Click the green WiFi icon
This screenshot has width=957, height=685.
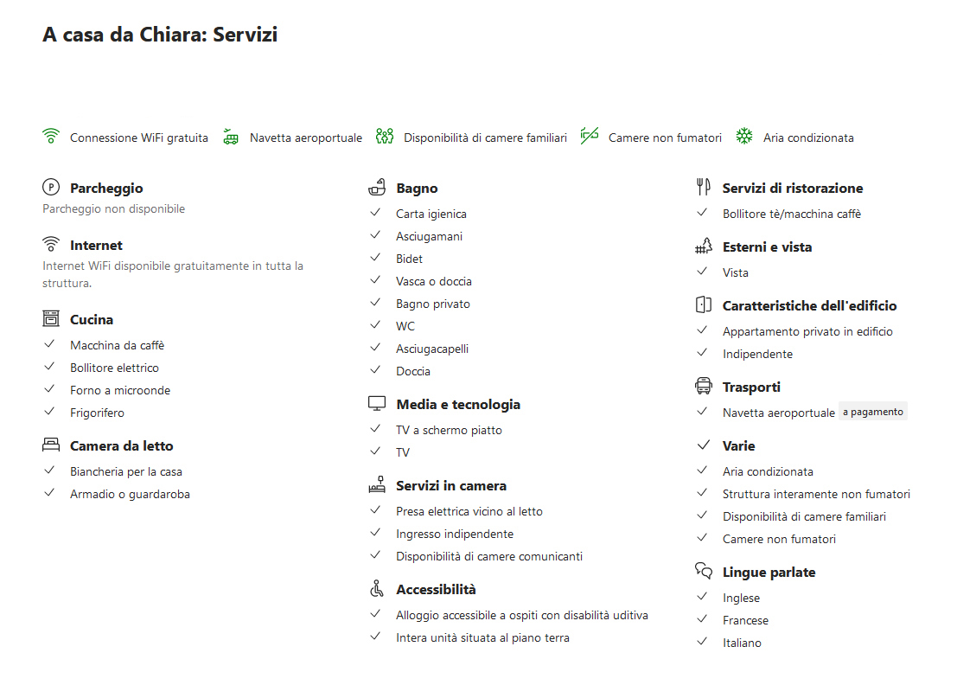point(51,136)
